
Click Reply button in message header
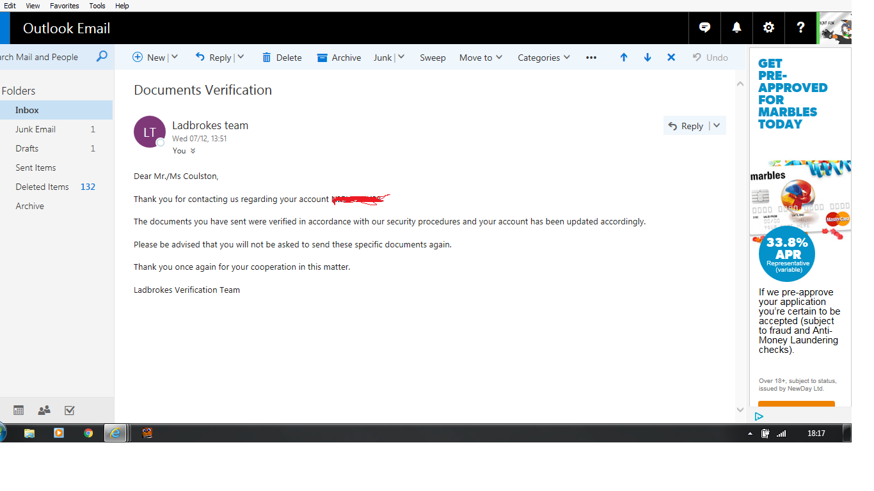coord(686,126)
